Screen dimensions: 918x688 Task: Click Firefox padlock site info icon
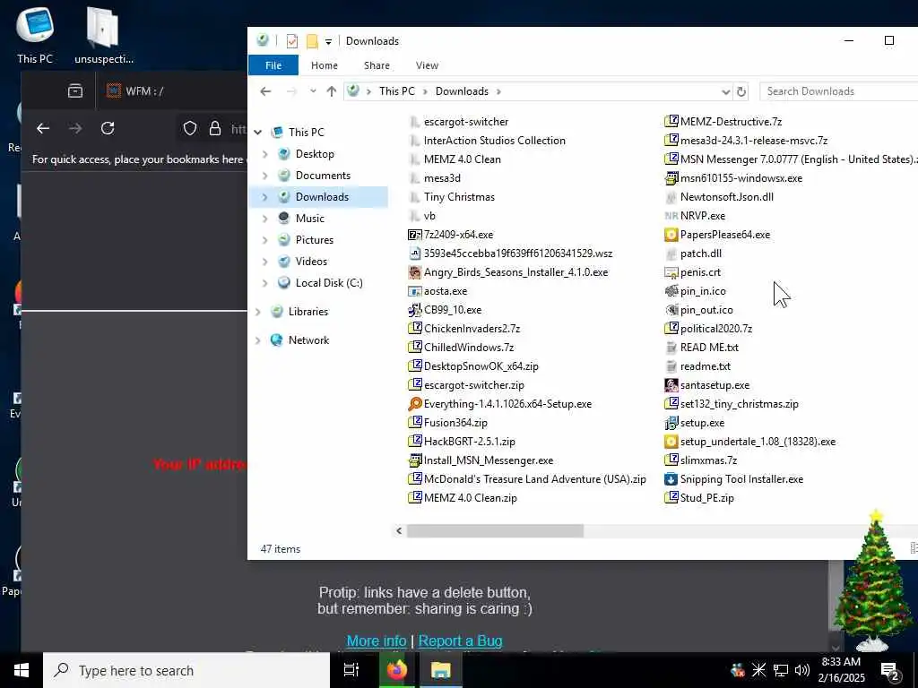click(x=215, y=128)
